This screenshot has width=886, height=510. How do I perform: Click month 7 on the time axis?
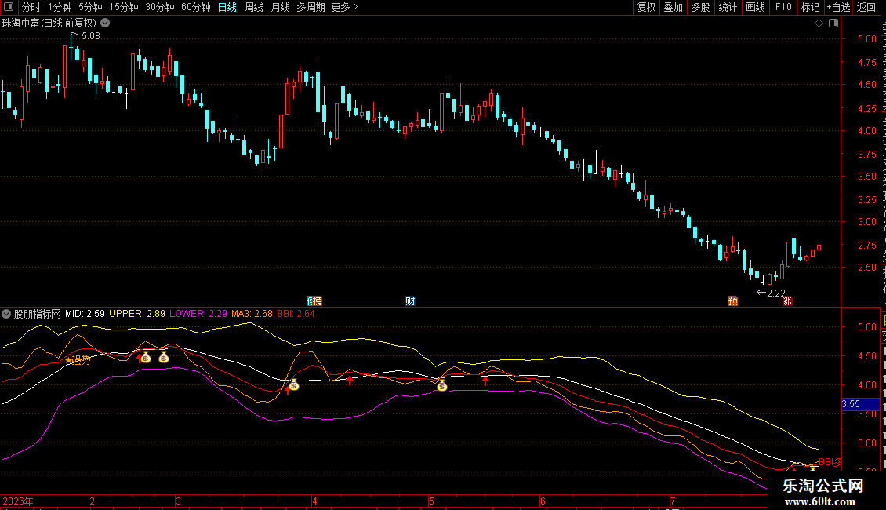tap(673, 501)
